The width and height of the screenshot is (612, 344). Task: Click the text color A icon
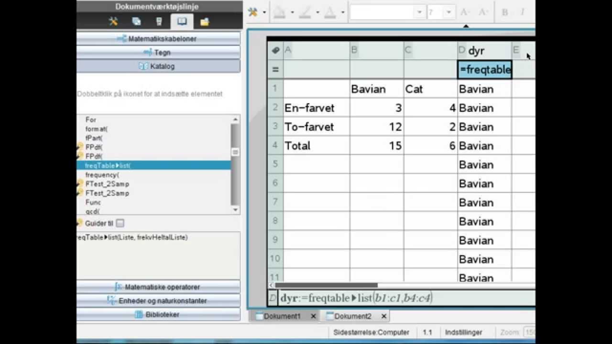tap(330, 12)
